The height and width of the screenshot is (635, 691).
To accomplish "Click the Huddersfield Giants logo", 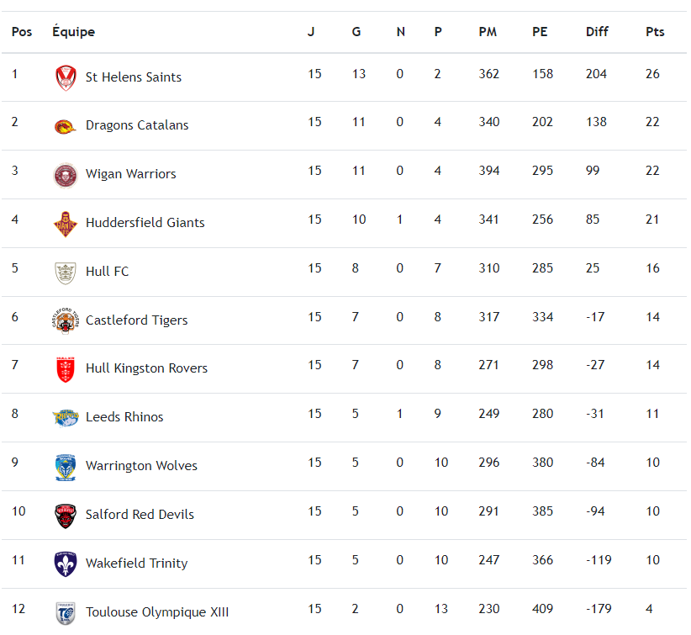I will click(x=65, y=223).
